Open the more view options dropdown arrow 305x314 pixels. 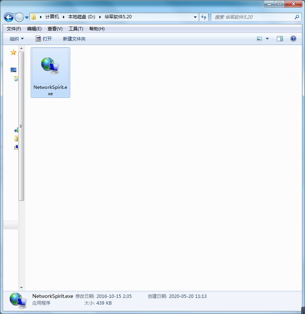click(267, 39)
